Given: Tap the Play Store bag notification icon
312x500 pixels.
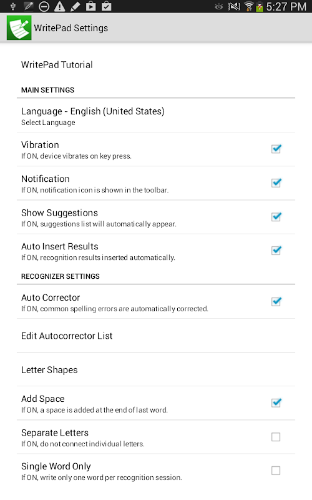Looking at the screenshot, I should point(90,6).
